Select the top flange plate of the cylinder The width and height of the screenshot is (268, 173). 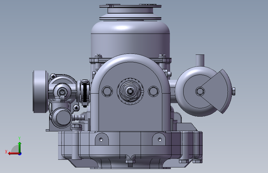pos(130,6)
